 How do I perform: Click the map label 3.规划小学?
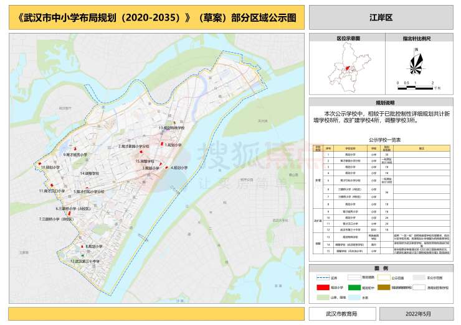tap(151, 168)
